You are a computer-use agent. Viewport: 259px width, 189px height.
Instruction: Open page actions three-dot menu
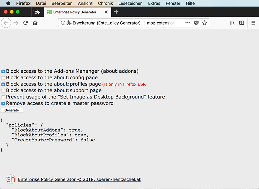click(x=188, y=23)
